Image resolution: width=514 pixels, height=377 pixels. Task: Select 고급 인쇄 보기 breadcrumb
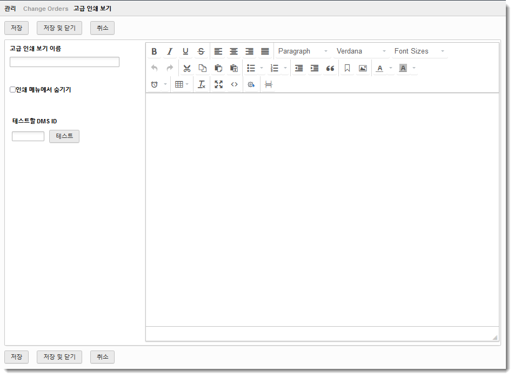tap(92, 9)
